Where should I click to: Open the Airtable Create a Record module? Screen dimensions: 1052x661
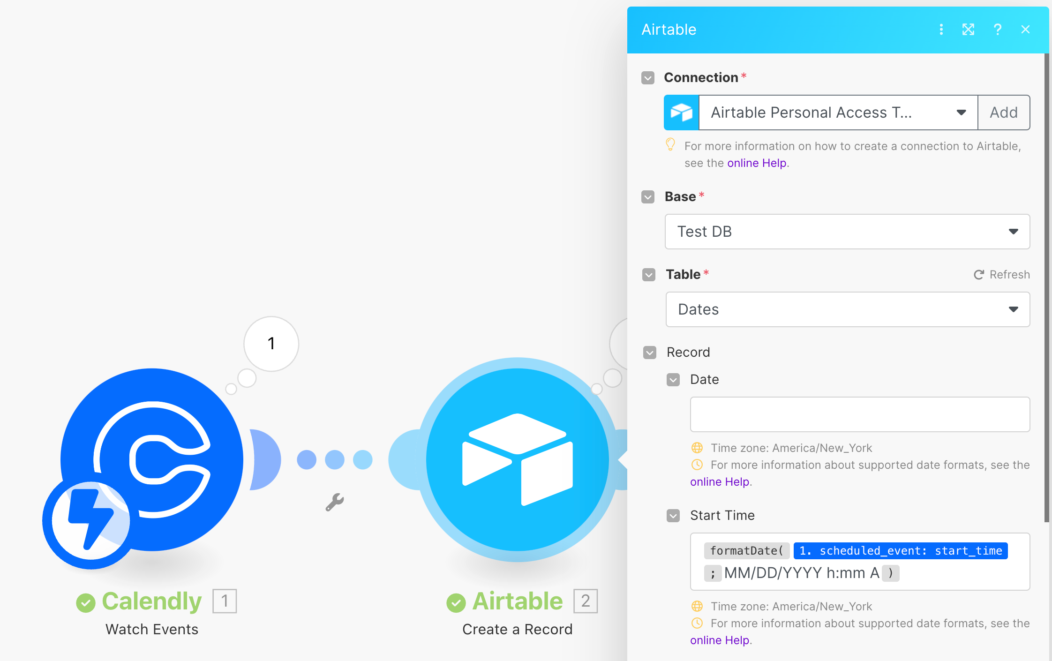point(517,459)
